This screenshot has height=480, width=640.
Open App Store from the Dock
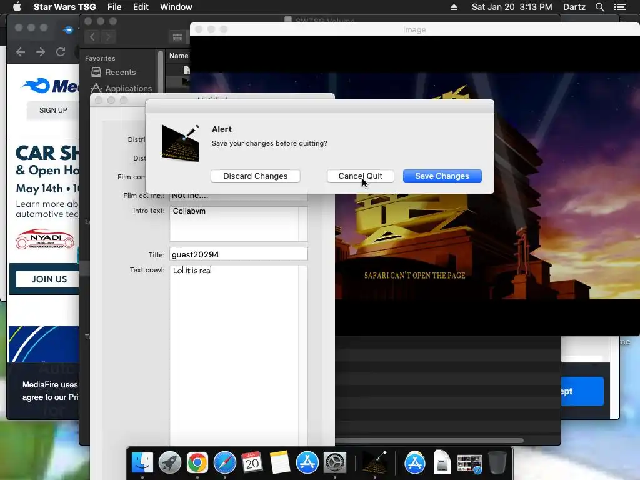pyautogui.click(x=307, y=463)
